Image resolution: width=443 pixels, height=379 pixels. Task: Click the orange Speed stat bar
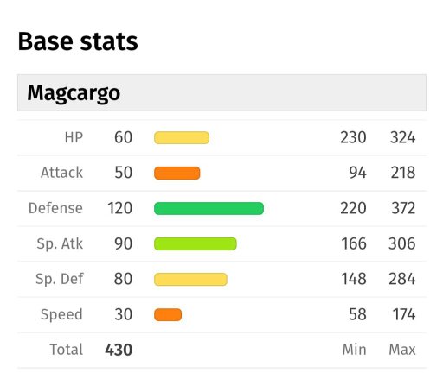[x=168, y=314]
